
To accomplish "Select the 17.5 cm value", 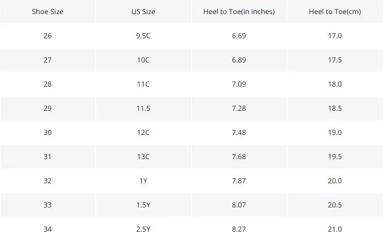I will (335, 60).
